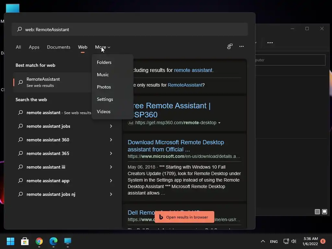Open the RemoteAssistant best match result

53,82
